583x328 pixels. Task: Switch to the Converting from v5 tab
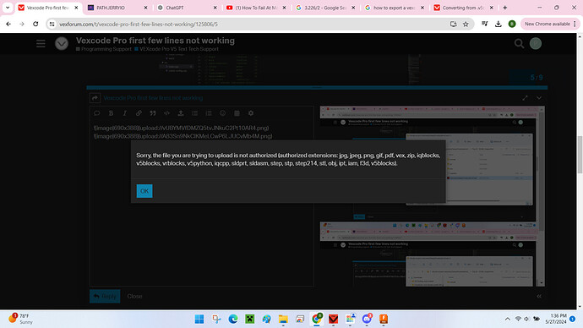(x=464, y=8)
